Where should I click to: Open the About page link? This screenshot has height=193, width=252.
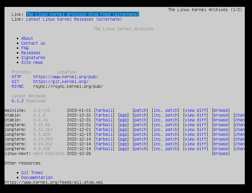point(27,38)
